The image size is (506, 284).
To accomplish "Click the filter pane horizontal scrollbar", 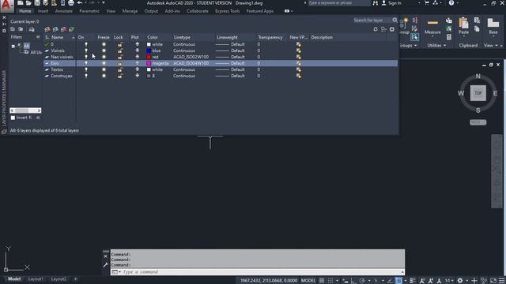I will [x=25, y=110].
